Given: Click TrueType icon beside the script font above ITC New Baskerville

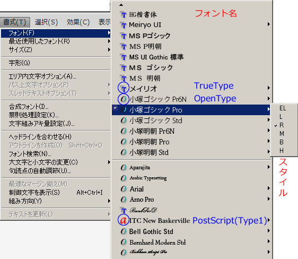Looking at the screenshot, I should click(x=124, y=210).
